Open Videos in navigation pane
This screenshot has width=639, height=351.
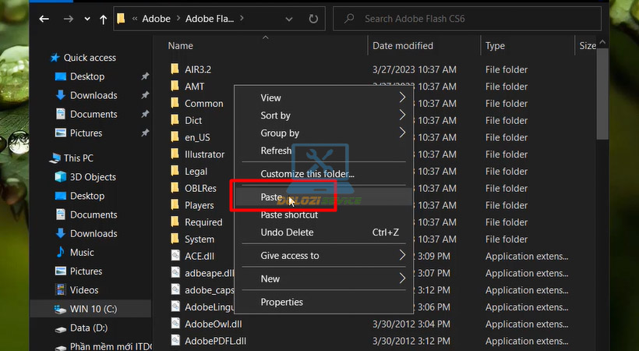pos(61,290)
